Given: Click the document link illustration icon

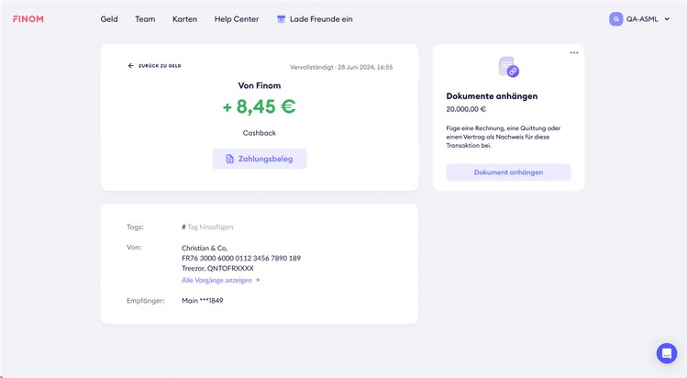Looking at the screenshot, I should (508, 67).
